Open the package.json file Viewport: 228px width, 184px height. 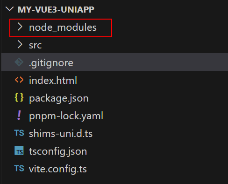pos(59,99)
